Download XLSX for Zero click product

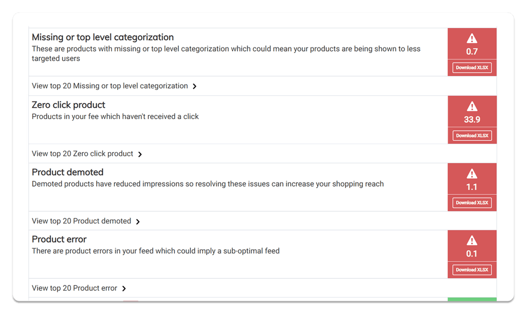(x=471, y=135)
